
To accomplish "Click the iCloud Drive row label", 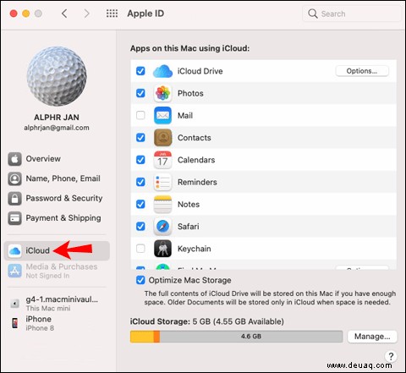I will [x=200, y=71].
